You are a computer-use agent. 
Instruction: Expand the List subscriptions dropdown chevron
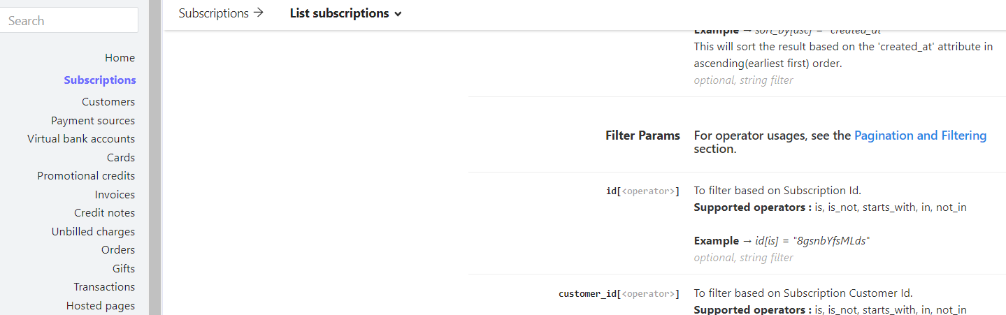[398, 14]
